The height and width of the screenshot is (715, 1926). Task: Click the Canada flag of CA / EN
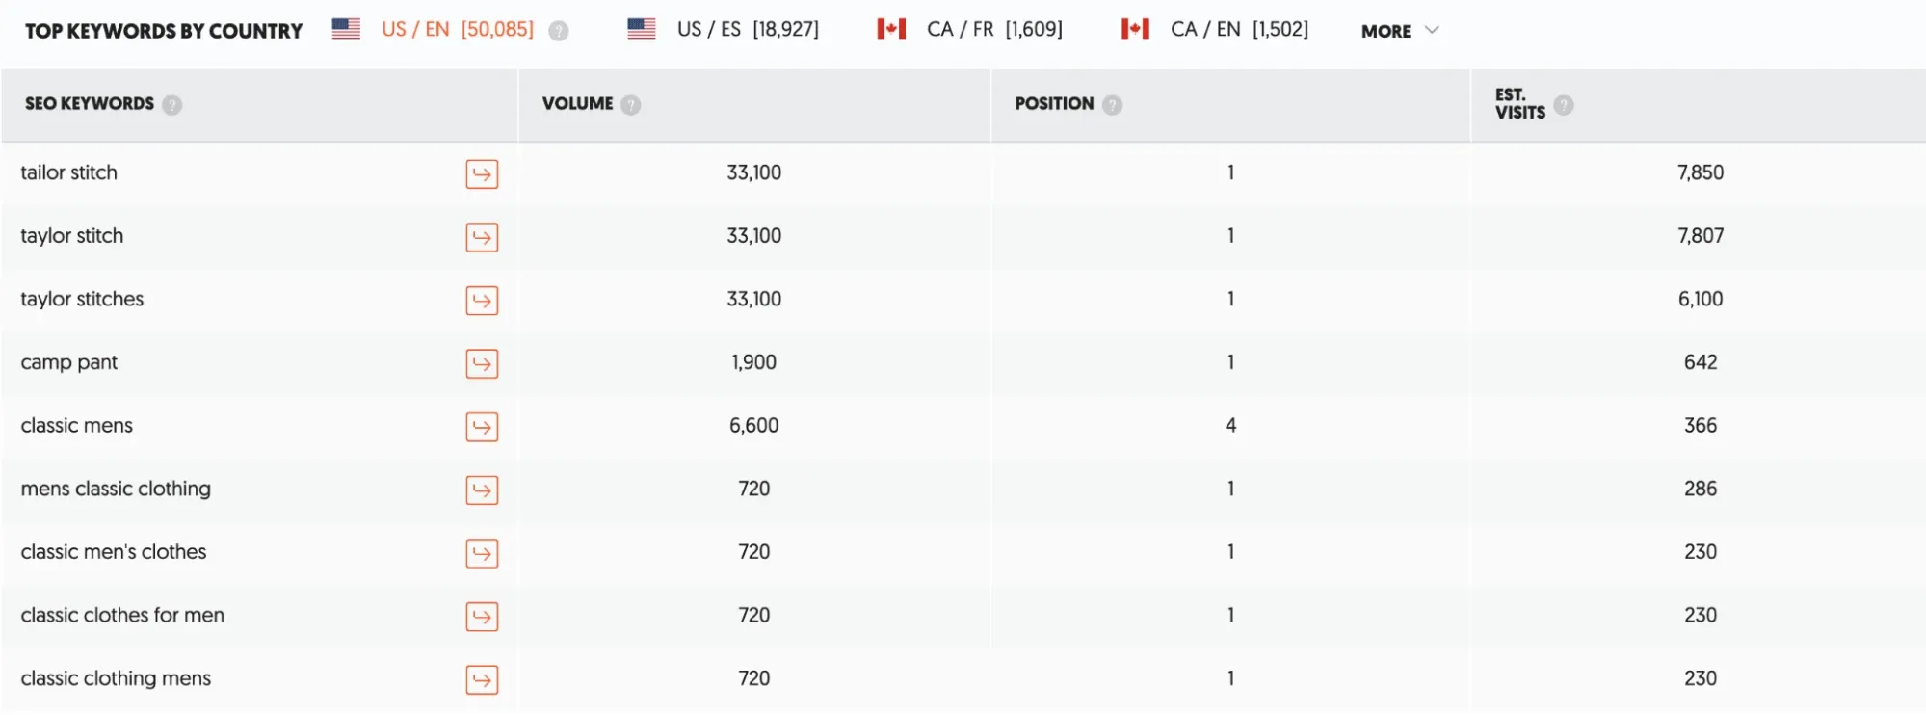coord(1135,29)
